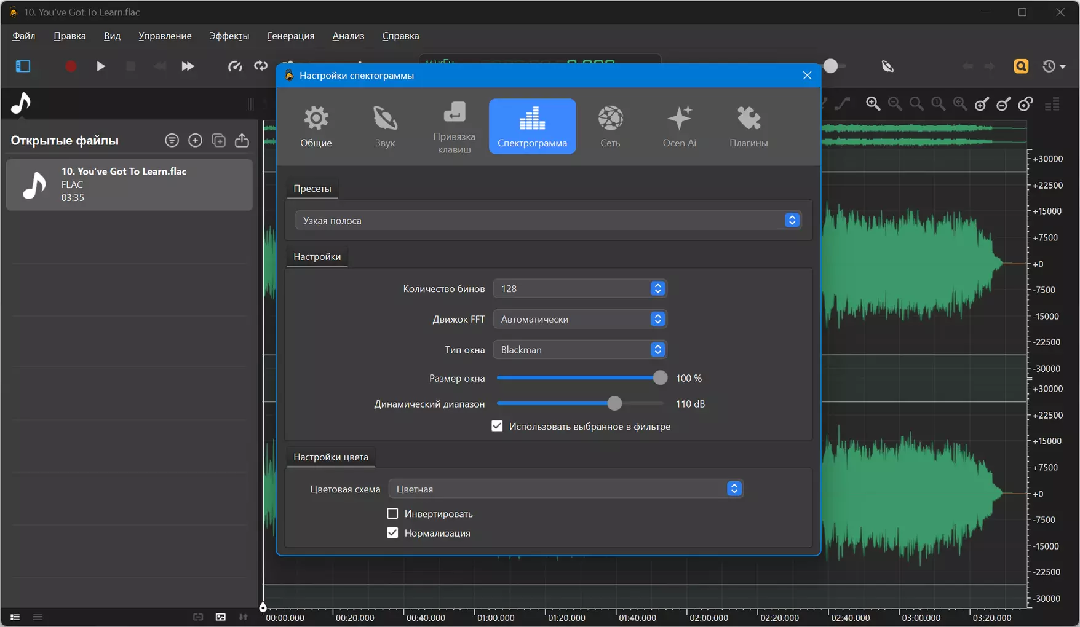The width and height of the screenshot is (1080, 627).
Task: Click the fast forward button
Action: pos(188,66)
